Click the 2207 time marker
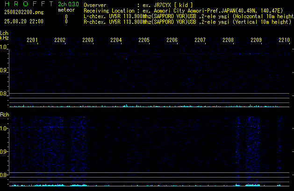Screen dimensions: 294x191 tap(200, 40)
